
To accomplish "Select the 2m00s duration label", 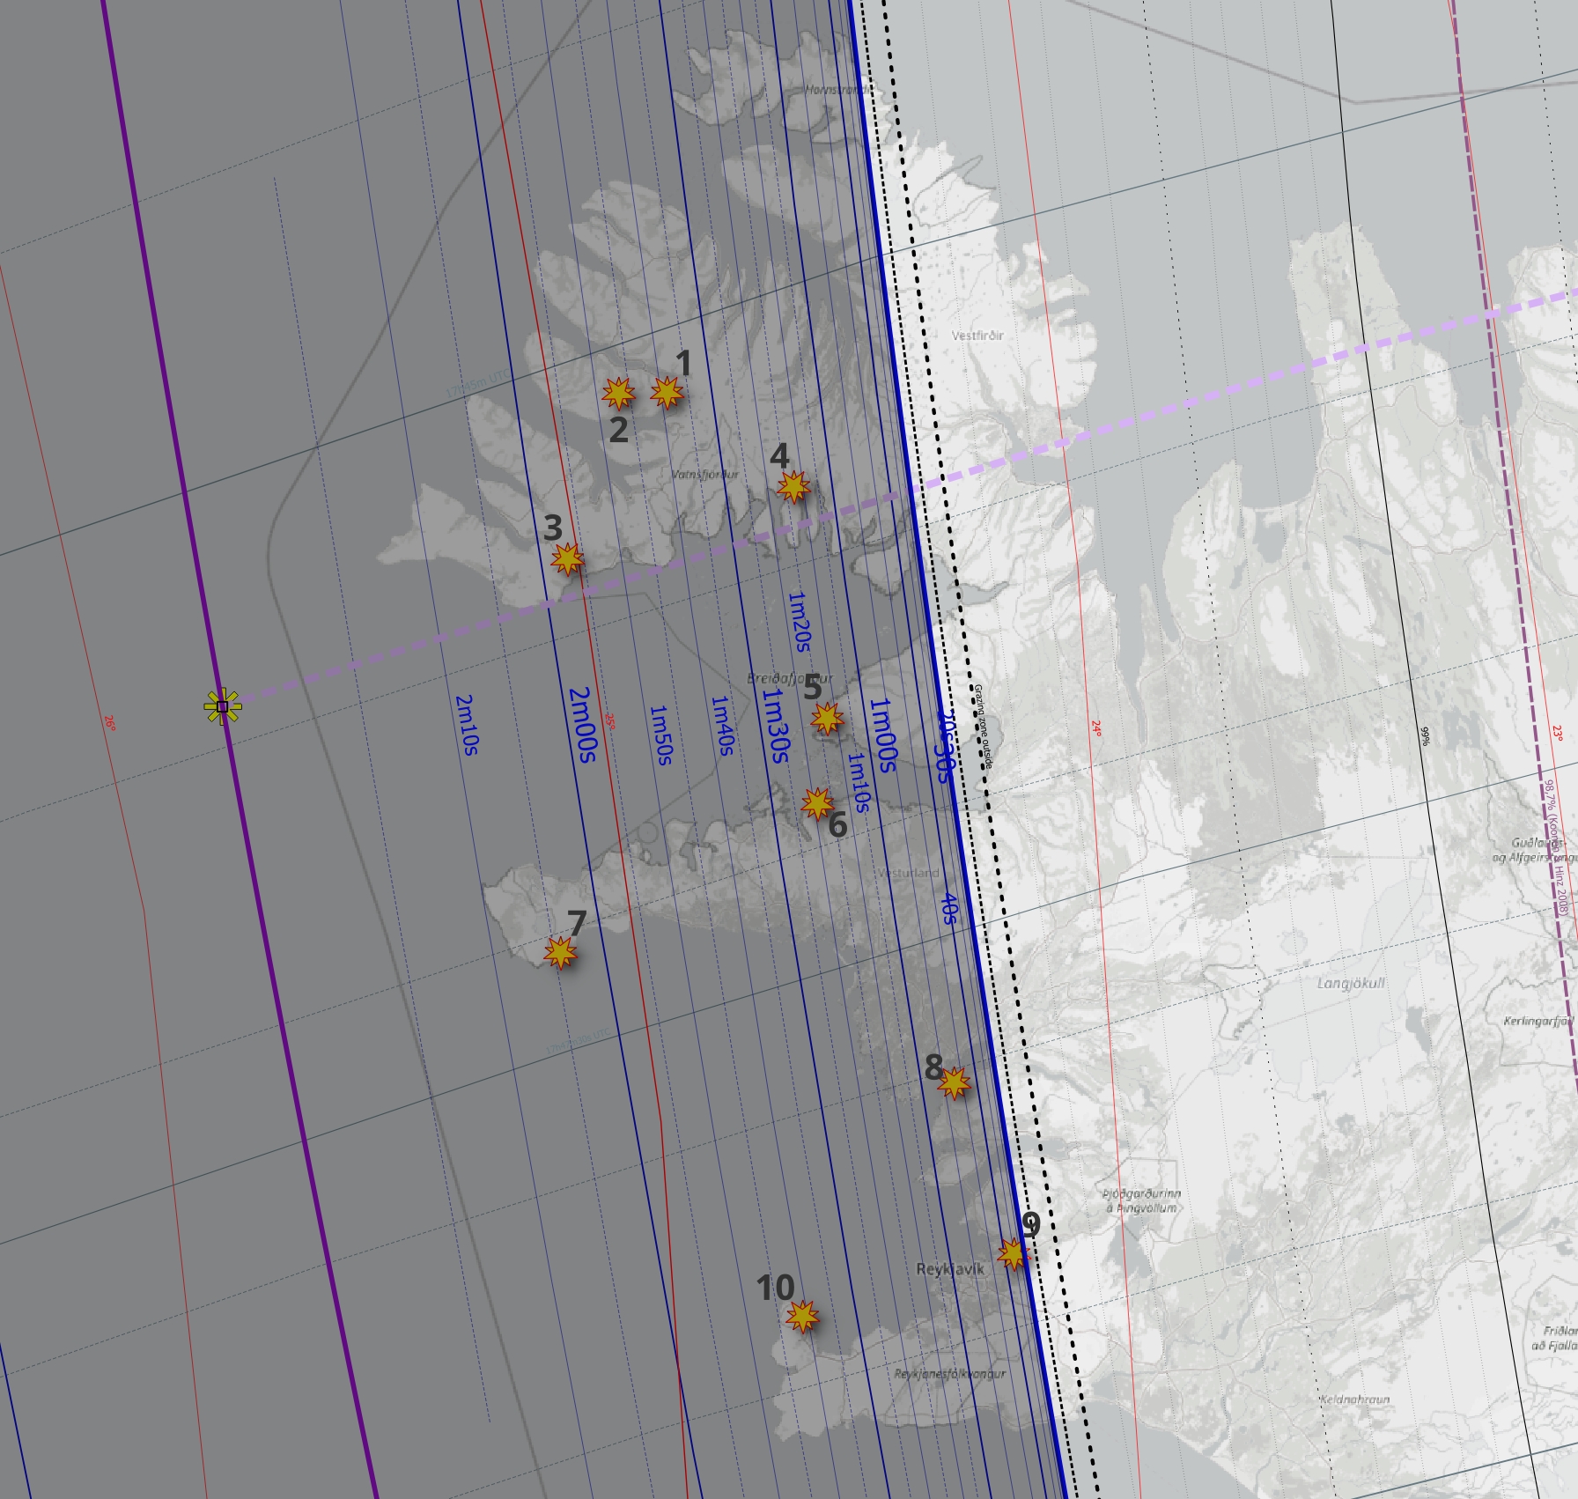I will point(582,725).
